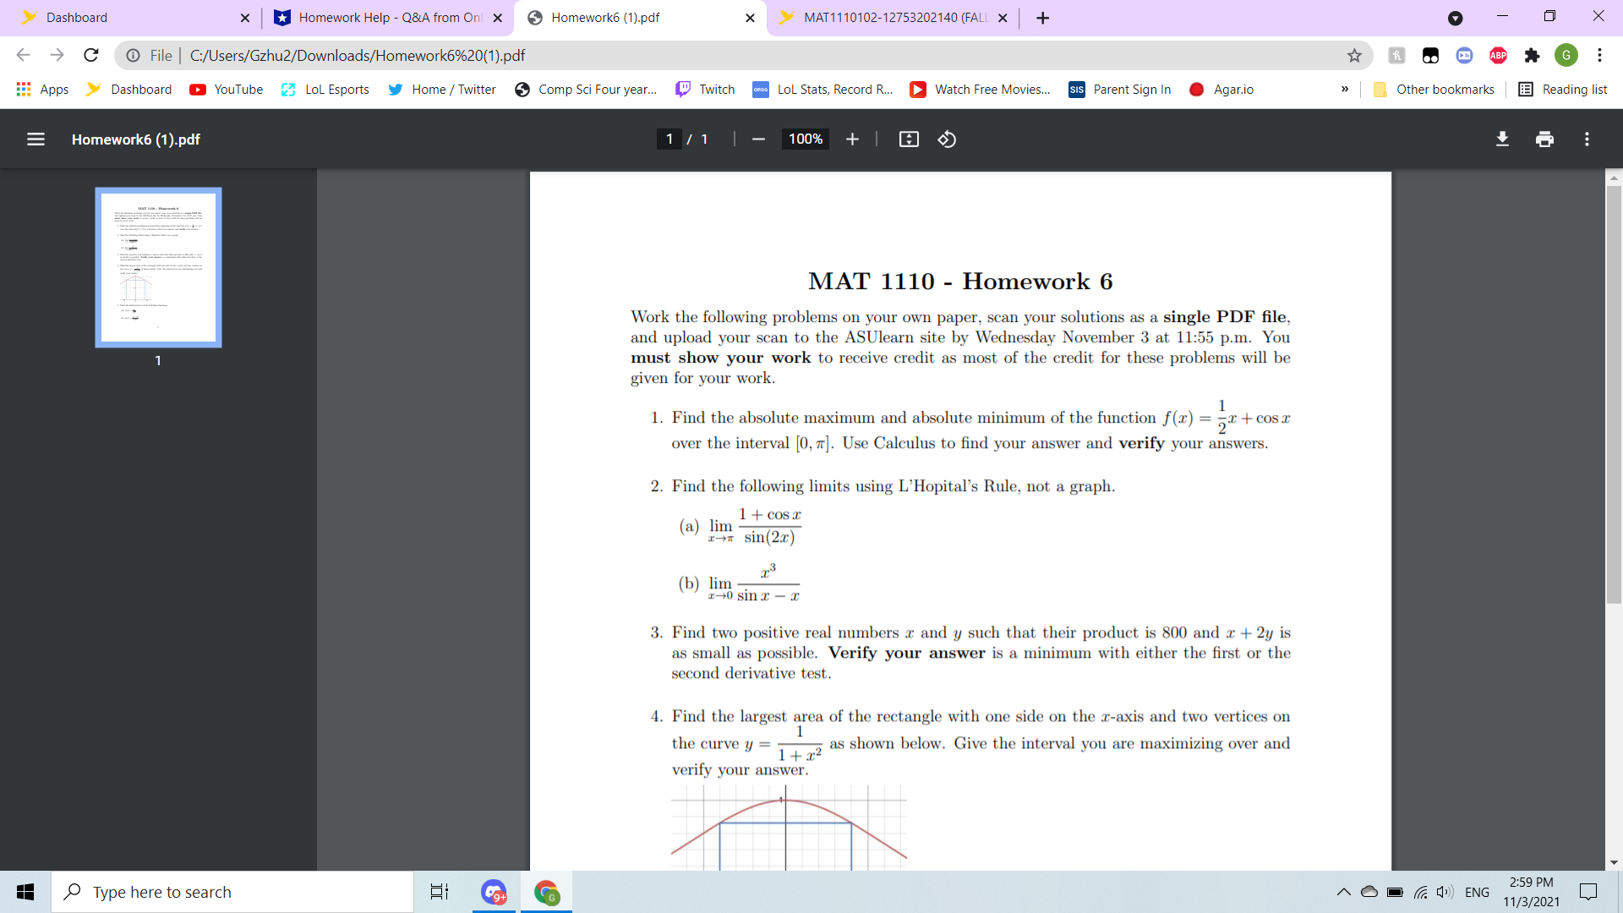Bookmark the current page with the star
1623x913 pixels.
pyautogui.click(x=1355, y=55)
